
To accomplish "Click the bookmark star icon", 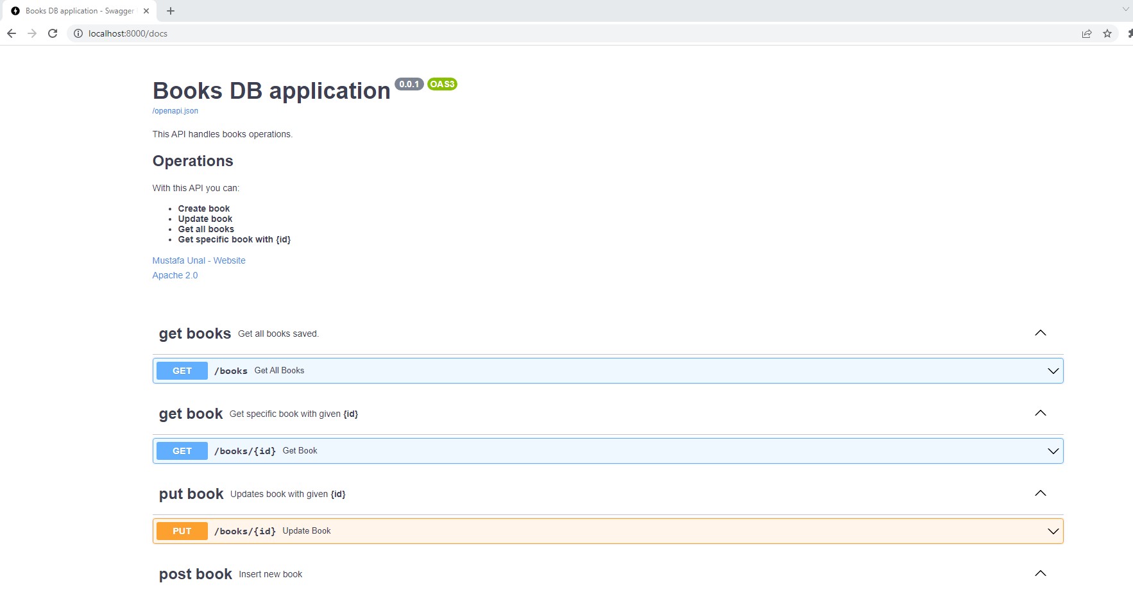I will [1107, 33].
